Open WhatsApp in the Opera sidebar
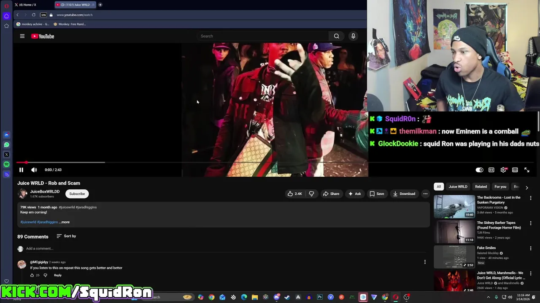This screenshot has width=540, height=303. (6, 145)
